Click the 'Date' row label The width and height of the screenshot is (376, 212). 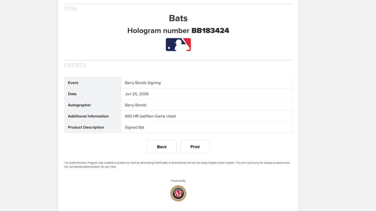pyautogui.click(x=72, y=94)
